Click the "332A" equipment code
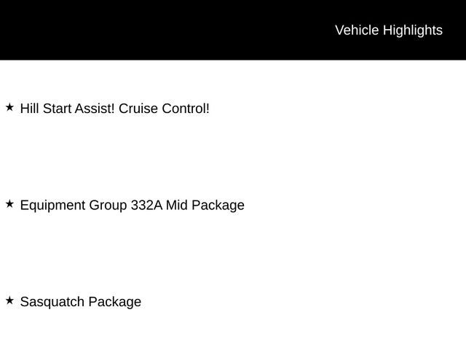Viewport: 466px width, 350px height. point(146,205)
